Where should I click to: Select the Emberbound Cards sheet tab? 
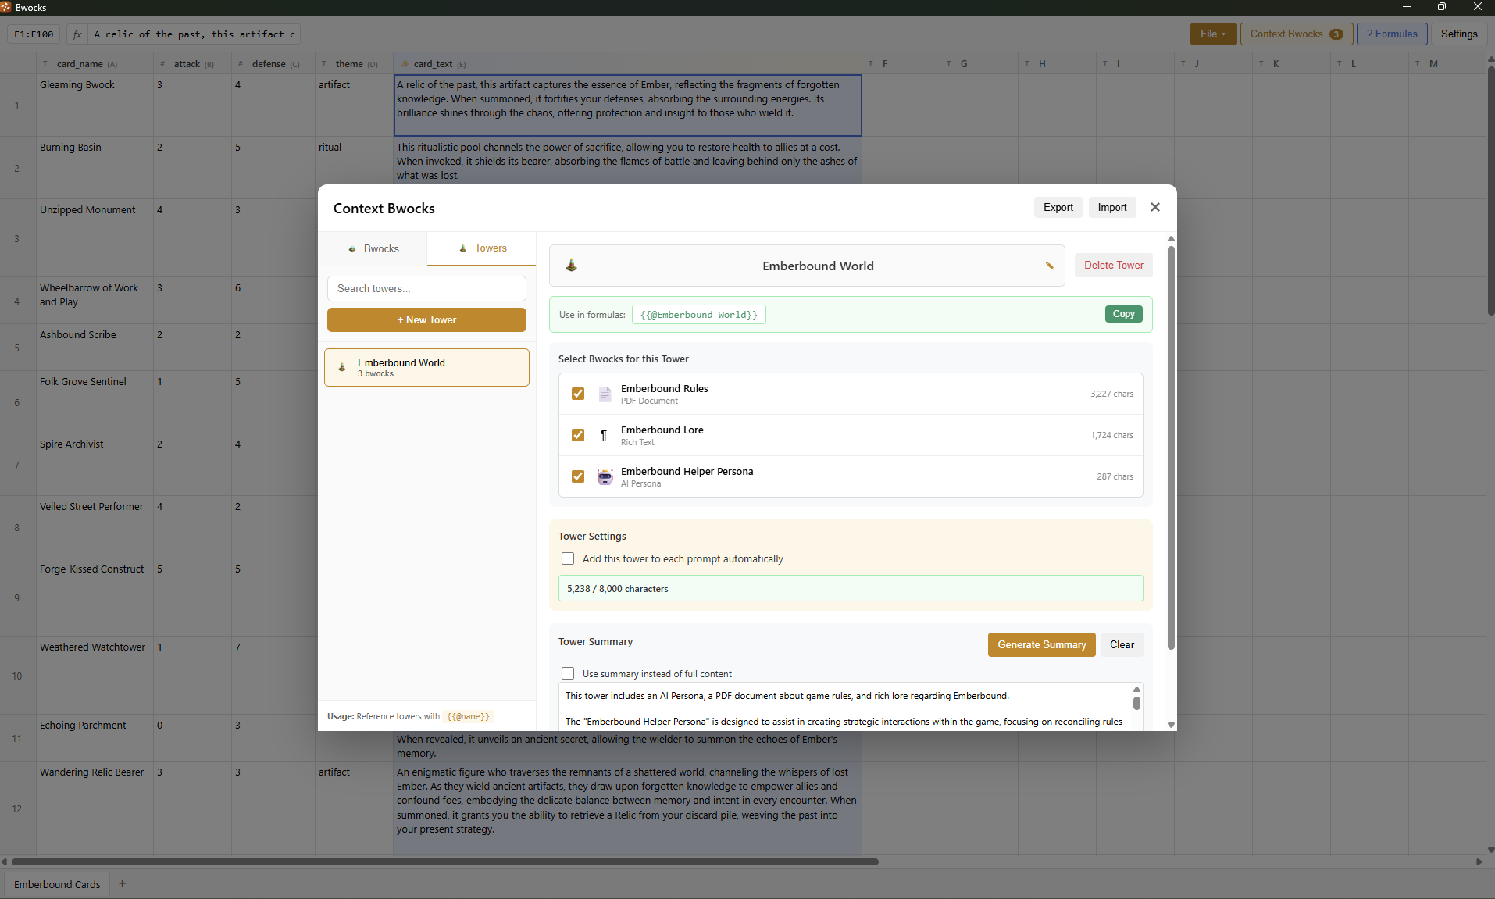57,885
